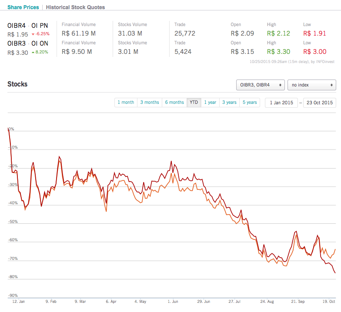Edit the 1 Jan 2015 start date
This screenshot has height=312, width=341.
[281, 103]
